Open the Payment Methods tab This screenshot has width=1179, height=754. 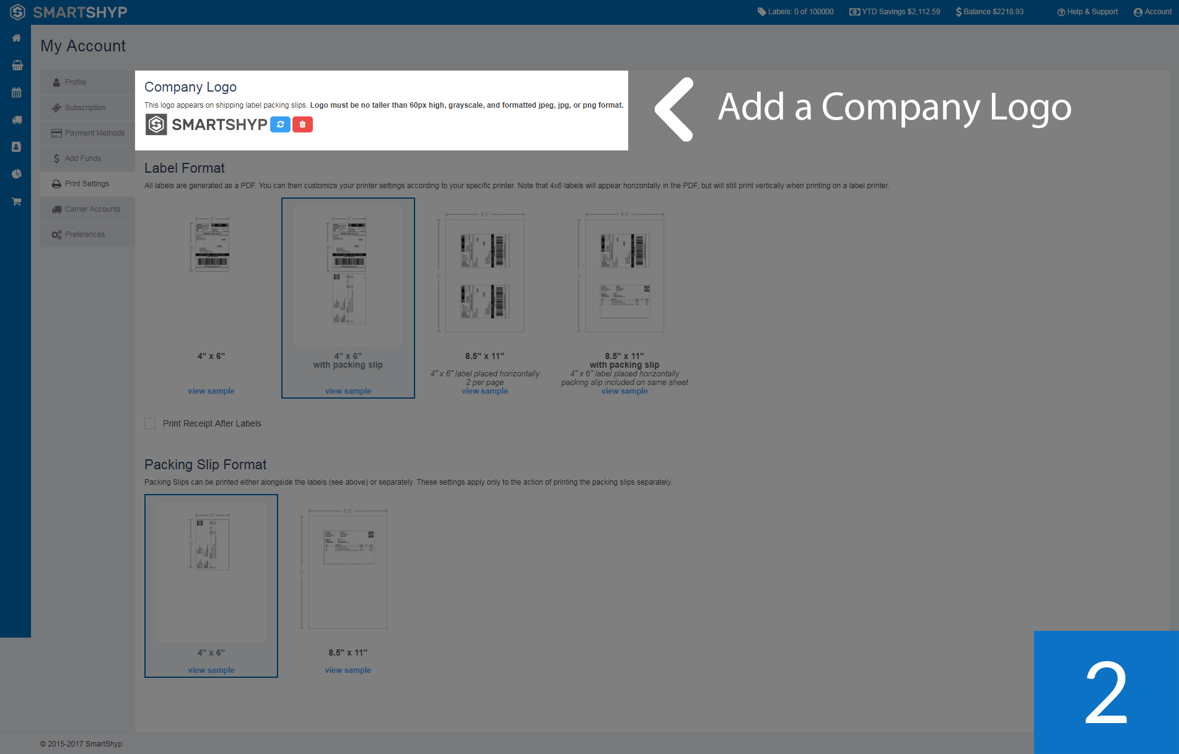87,133
